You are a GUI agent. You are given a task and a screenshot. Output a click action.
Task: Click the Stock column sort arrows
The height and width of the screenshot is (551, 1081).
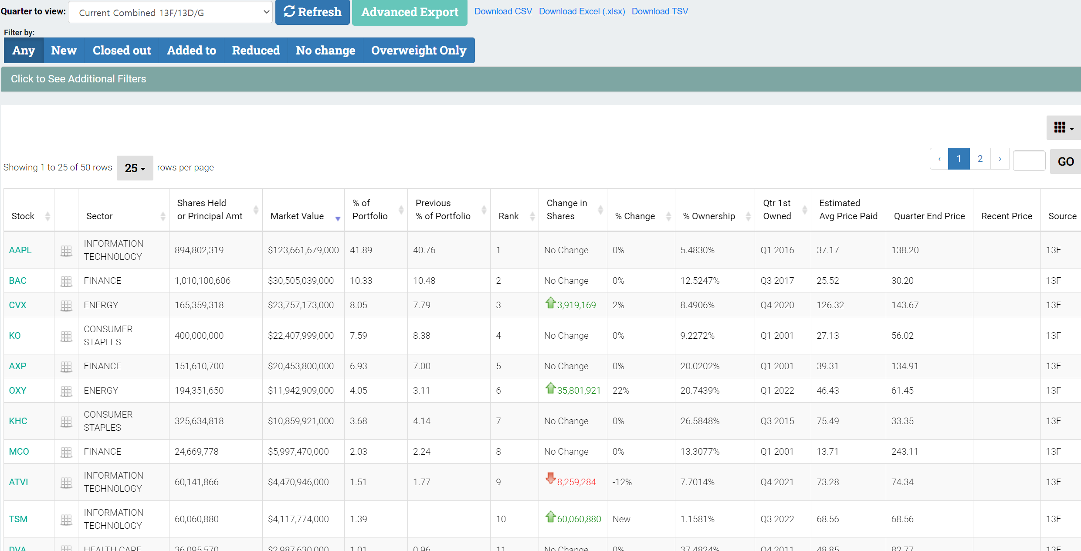47,216
